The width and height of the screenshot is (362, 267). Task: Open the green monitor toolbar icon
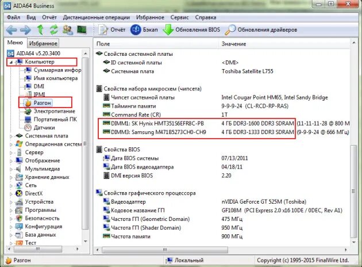82,30
